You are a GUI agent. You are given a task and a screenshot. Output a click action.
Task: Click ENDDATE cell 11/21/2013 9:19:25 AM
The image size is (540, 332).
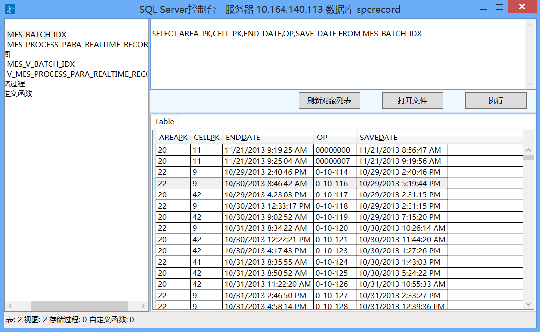pyautogui.click(x=268, y=150)
